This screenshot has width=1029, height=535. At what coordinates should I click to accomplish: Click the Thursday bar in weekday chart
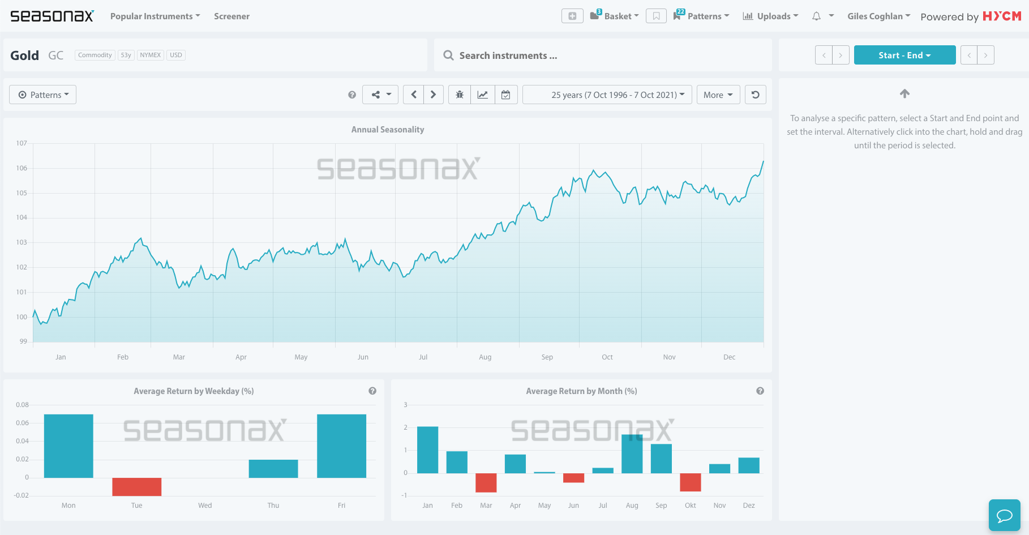[273, 469]
